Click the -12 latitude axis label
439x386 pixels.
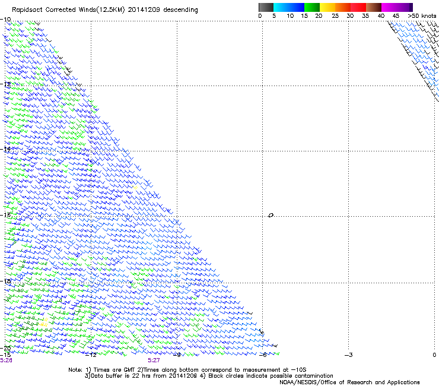5,84
